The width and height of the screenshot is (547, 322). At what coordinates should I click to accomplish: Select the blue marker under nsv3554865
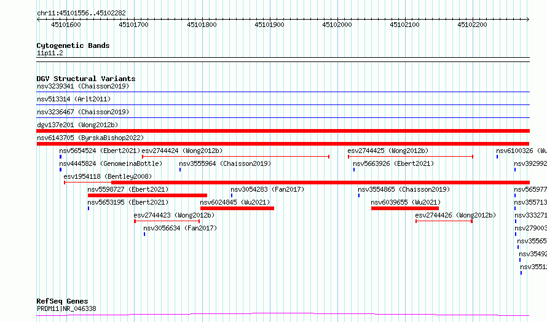coord(358,195)
